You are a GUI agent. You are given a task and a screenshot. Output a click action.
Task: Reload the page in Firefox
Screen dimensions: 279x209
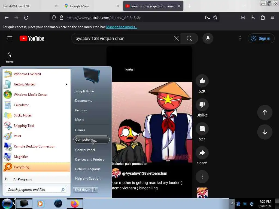pyautogui.click(x=26, y=18)
